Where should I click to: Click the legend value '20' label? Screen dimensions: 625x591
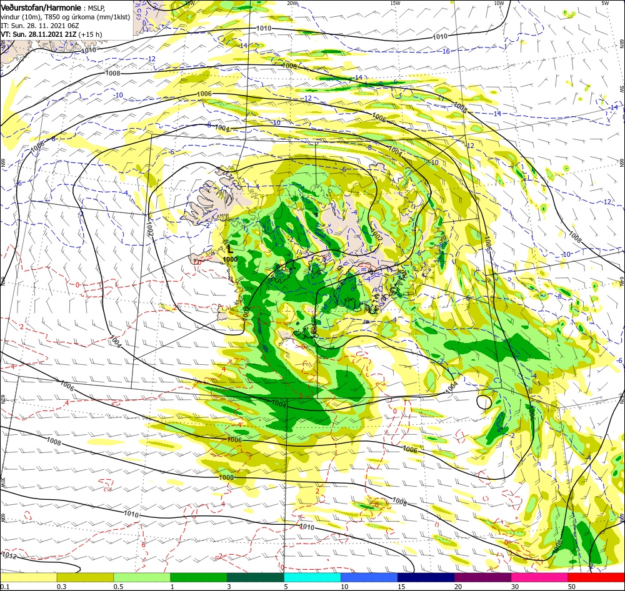click(458, 586)
